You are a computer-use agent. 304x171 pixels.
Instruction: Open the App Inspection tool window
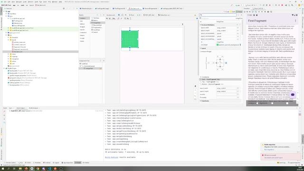[x=67, y=162]
